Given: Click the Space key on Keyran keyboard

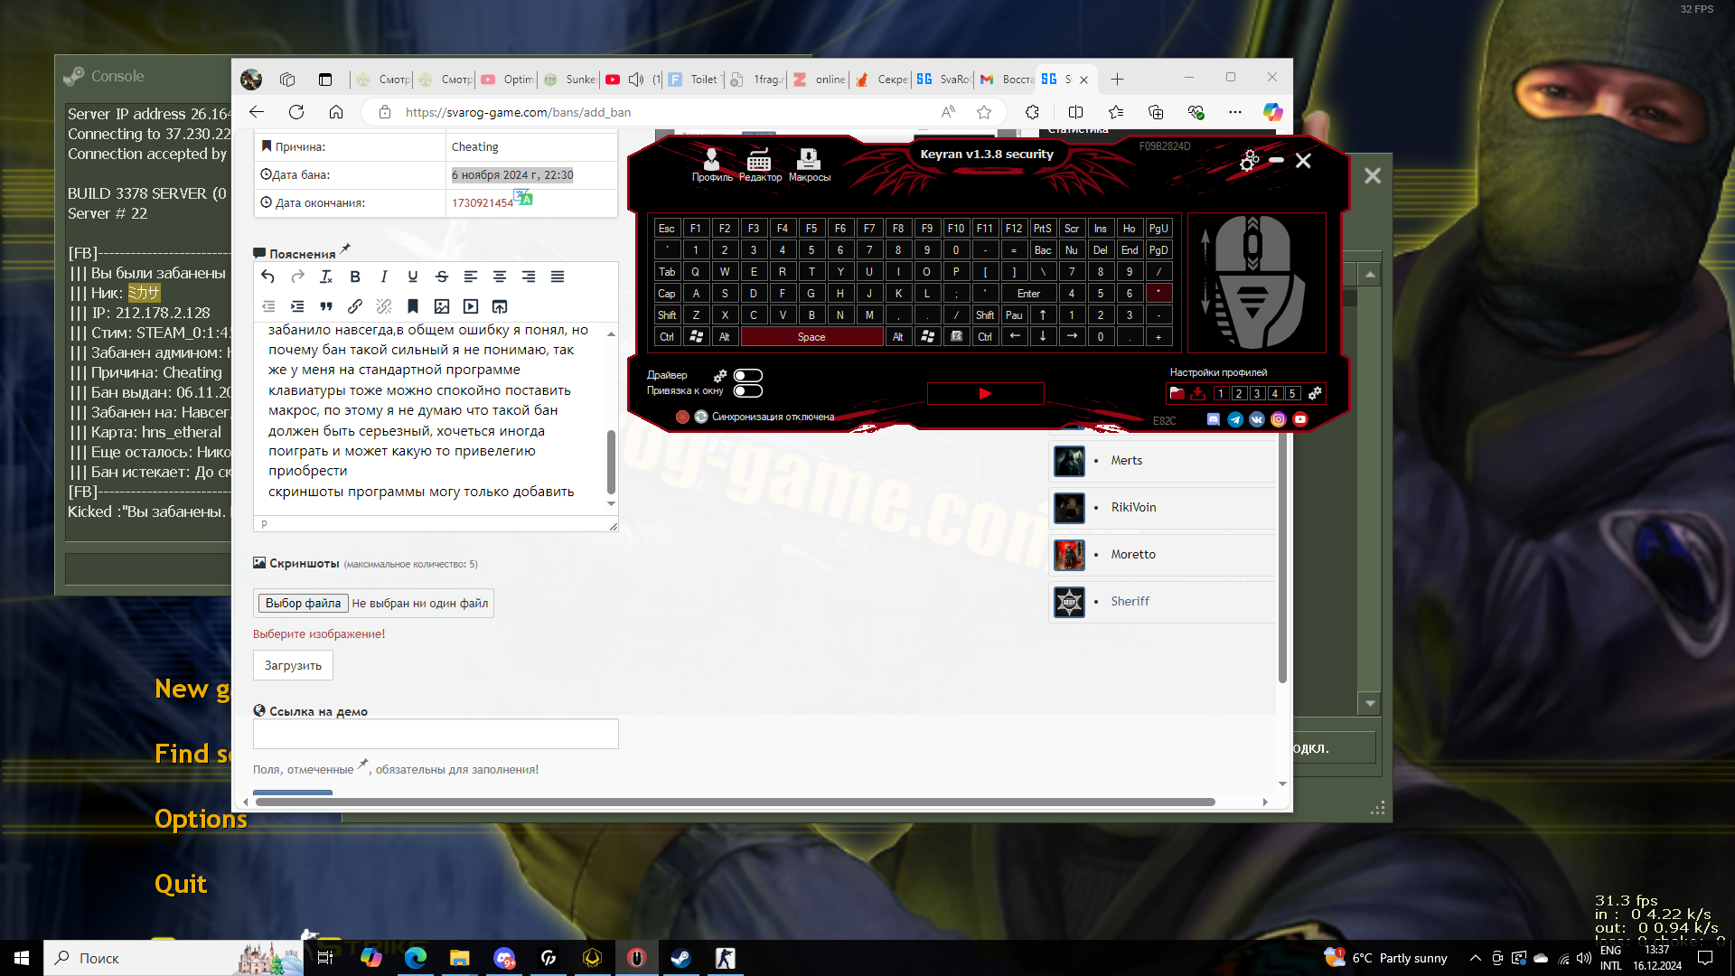Looking at the screenshot, I should 811,337.
